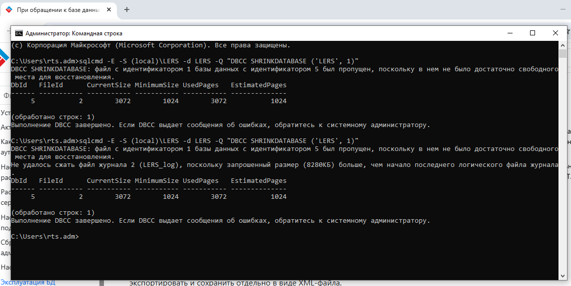Click the empty prompt line C:\Users\rts.adm>
The height and width of the screenshot is (286, 571).
coord(45,236)
